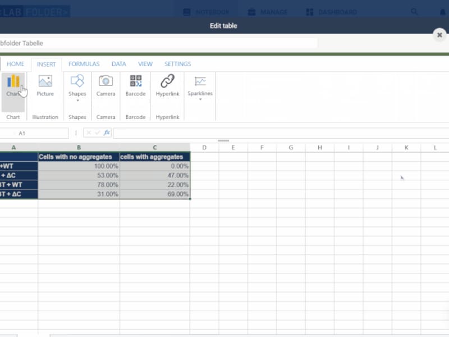
Task: Open the Sparklines tool
Action: click(x=200, y=85)
